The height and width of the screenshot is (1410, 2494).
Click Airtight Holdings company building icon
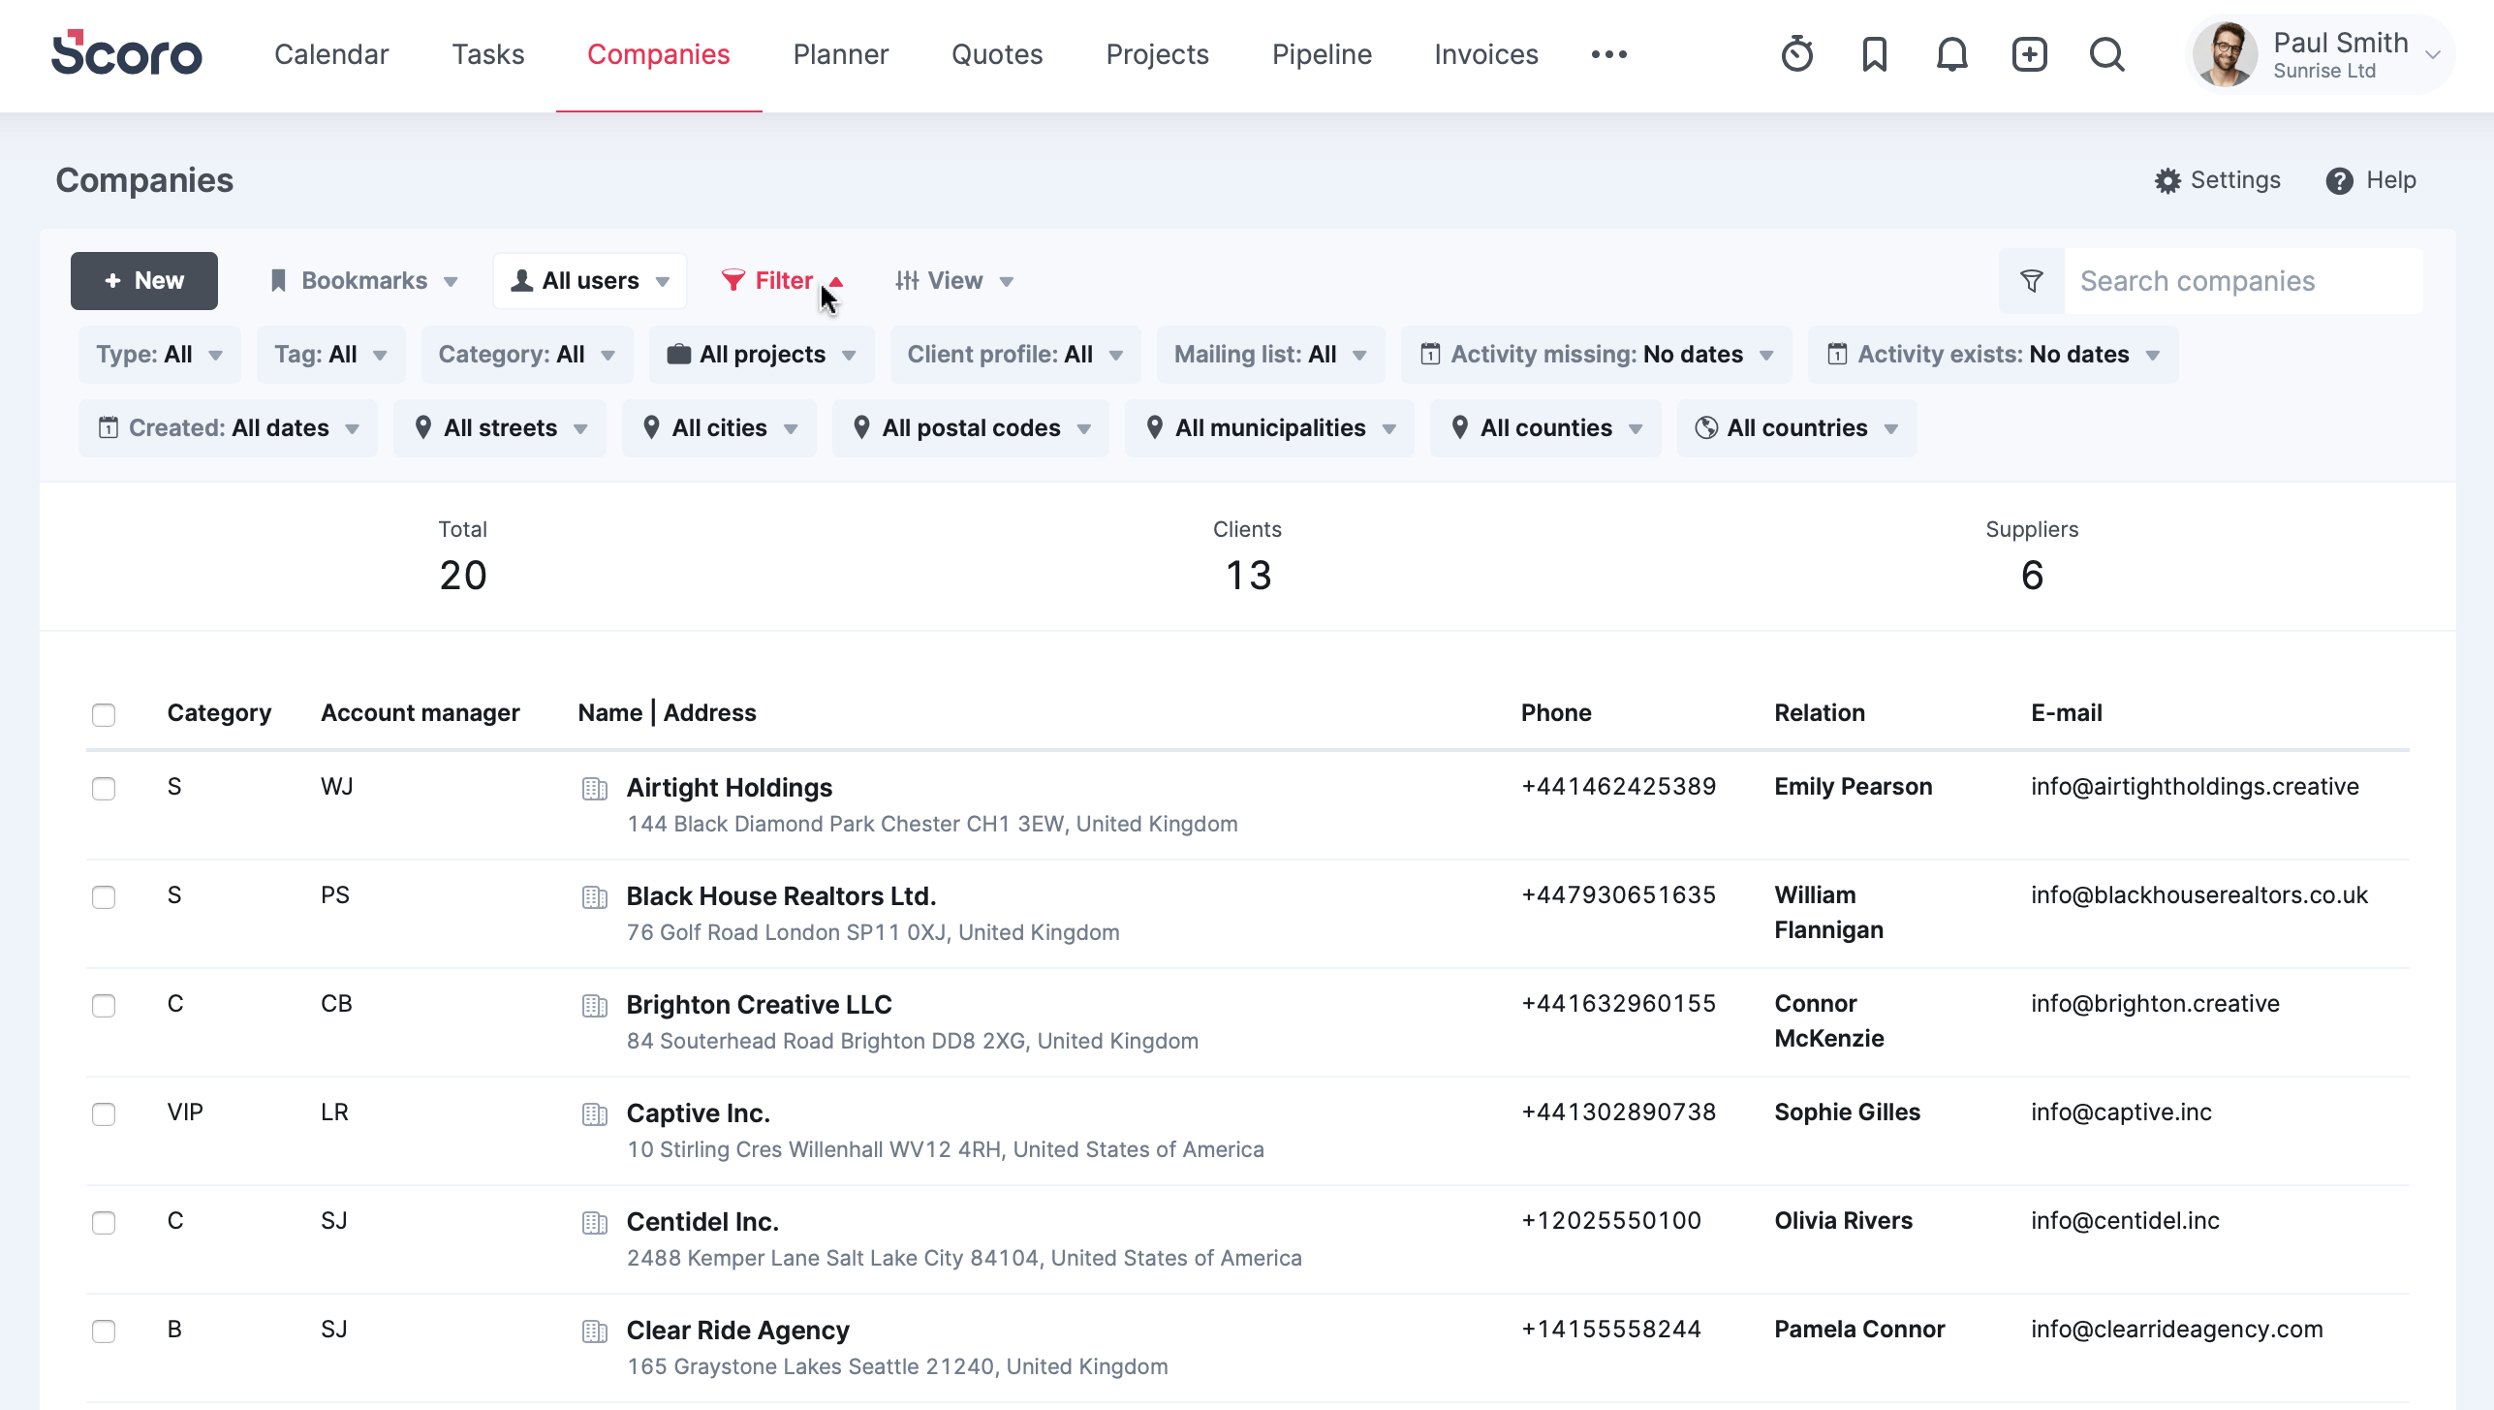[595, 789]
